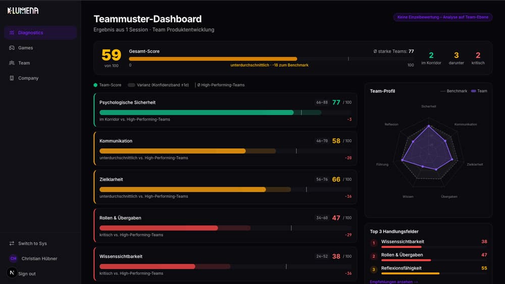The image size is (505, 284).
Task: Go to the Company section
Action: 40,78
